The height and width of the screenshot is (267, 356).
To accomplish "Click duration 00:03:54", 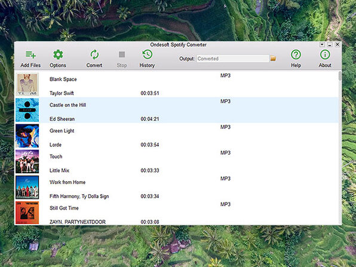I will (150, 145).
